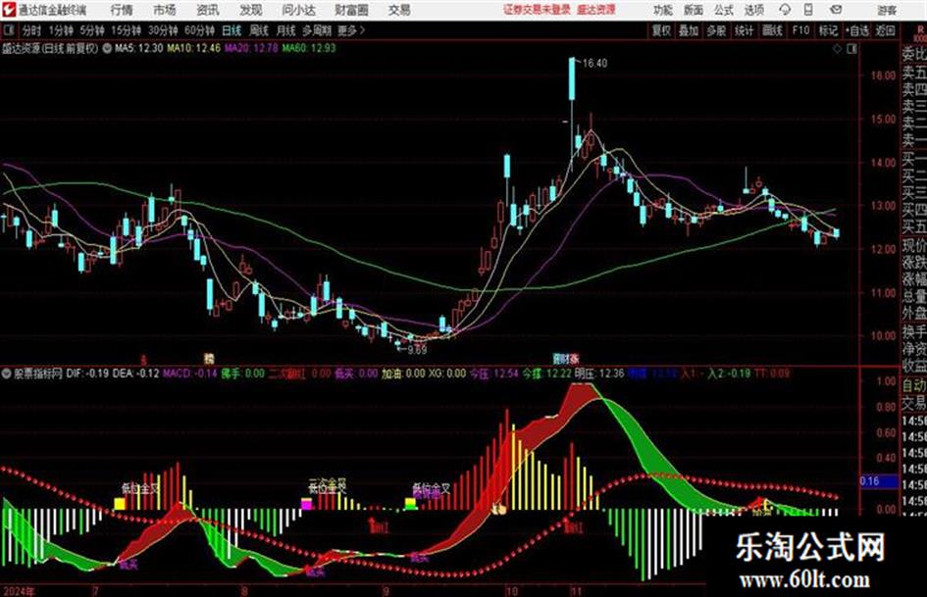
Task: Click the diamond icon above the chart
Action: click(x=837, y=49)
